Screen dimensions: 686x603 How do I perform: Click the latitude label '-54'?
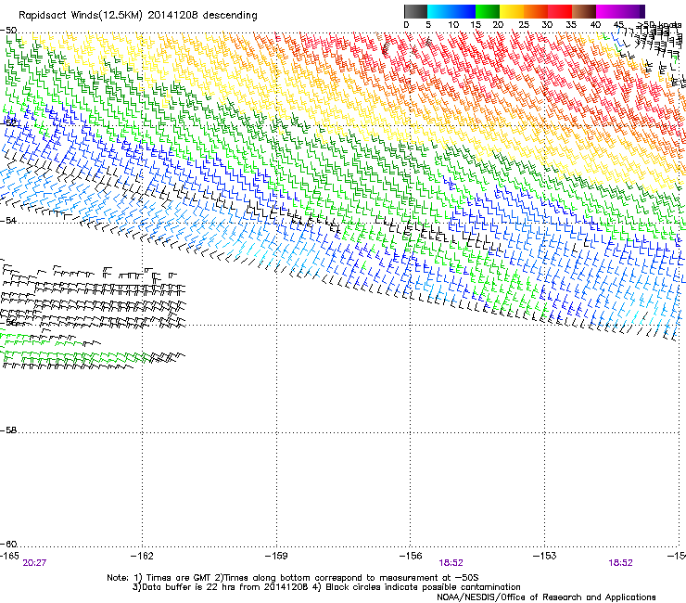coord(8,220)
